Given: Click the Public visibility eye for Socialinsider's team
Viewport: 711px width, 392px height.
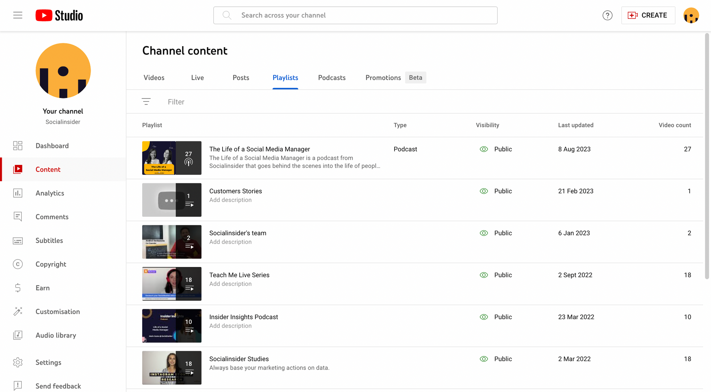Looking at the screenshot, I should pyautogui.click(x=484, y=233).
